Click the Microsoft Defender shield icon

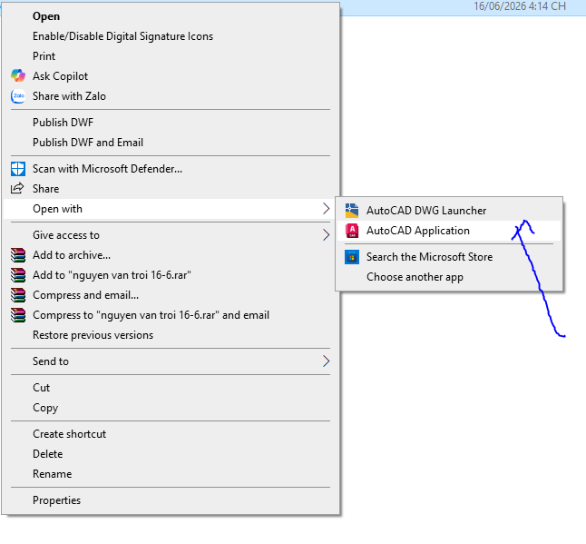click(18, 169)
